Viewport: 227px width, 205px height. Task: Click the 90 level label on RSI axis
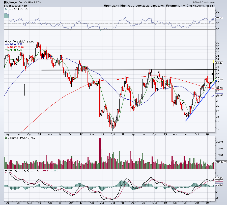pos(218,12)
